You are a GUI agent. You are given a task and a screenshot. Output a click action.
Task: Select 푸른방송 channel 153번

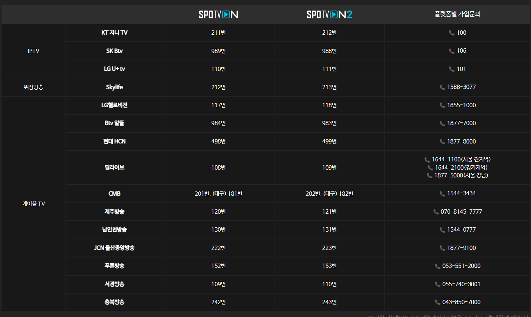tap(329, 266)
